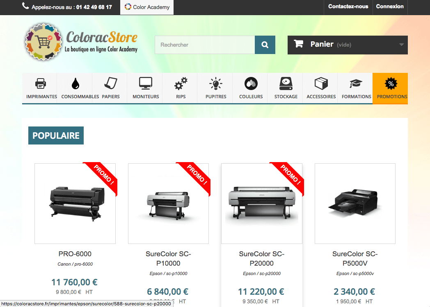Open the Color Academy tab

click(x=147, y=7)
